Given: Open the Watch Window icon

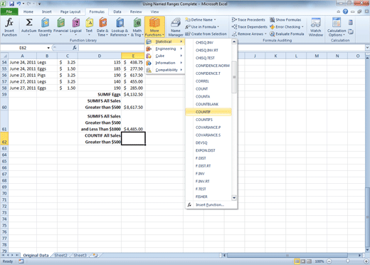Looking at the screenshot, I should 316,23.
